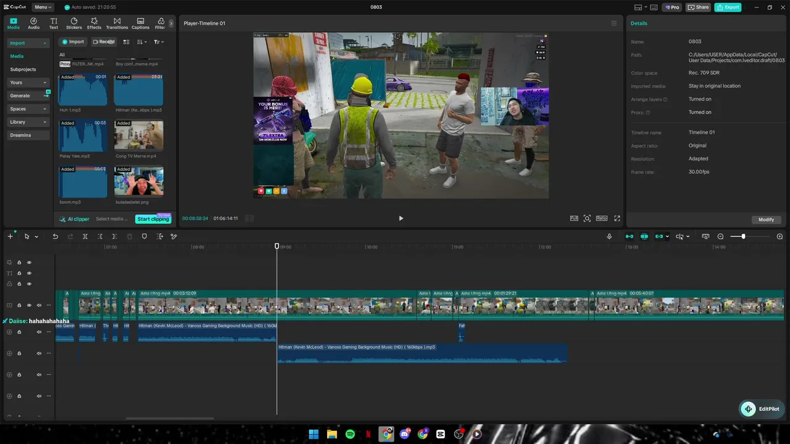Open the player panel options menu
The image size is (790, 444).
point(613,23)
